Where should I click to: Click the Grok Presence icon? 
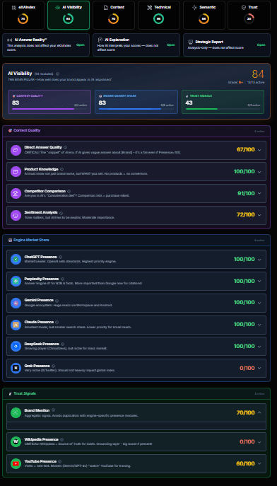[x=16, y=368]
